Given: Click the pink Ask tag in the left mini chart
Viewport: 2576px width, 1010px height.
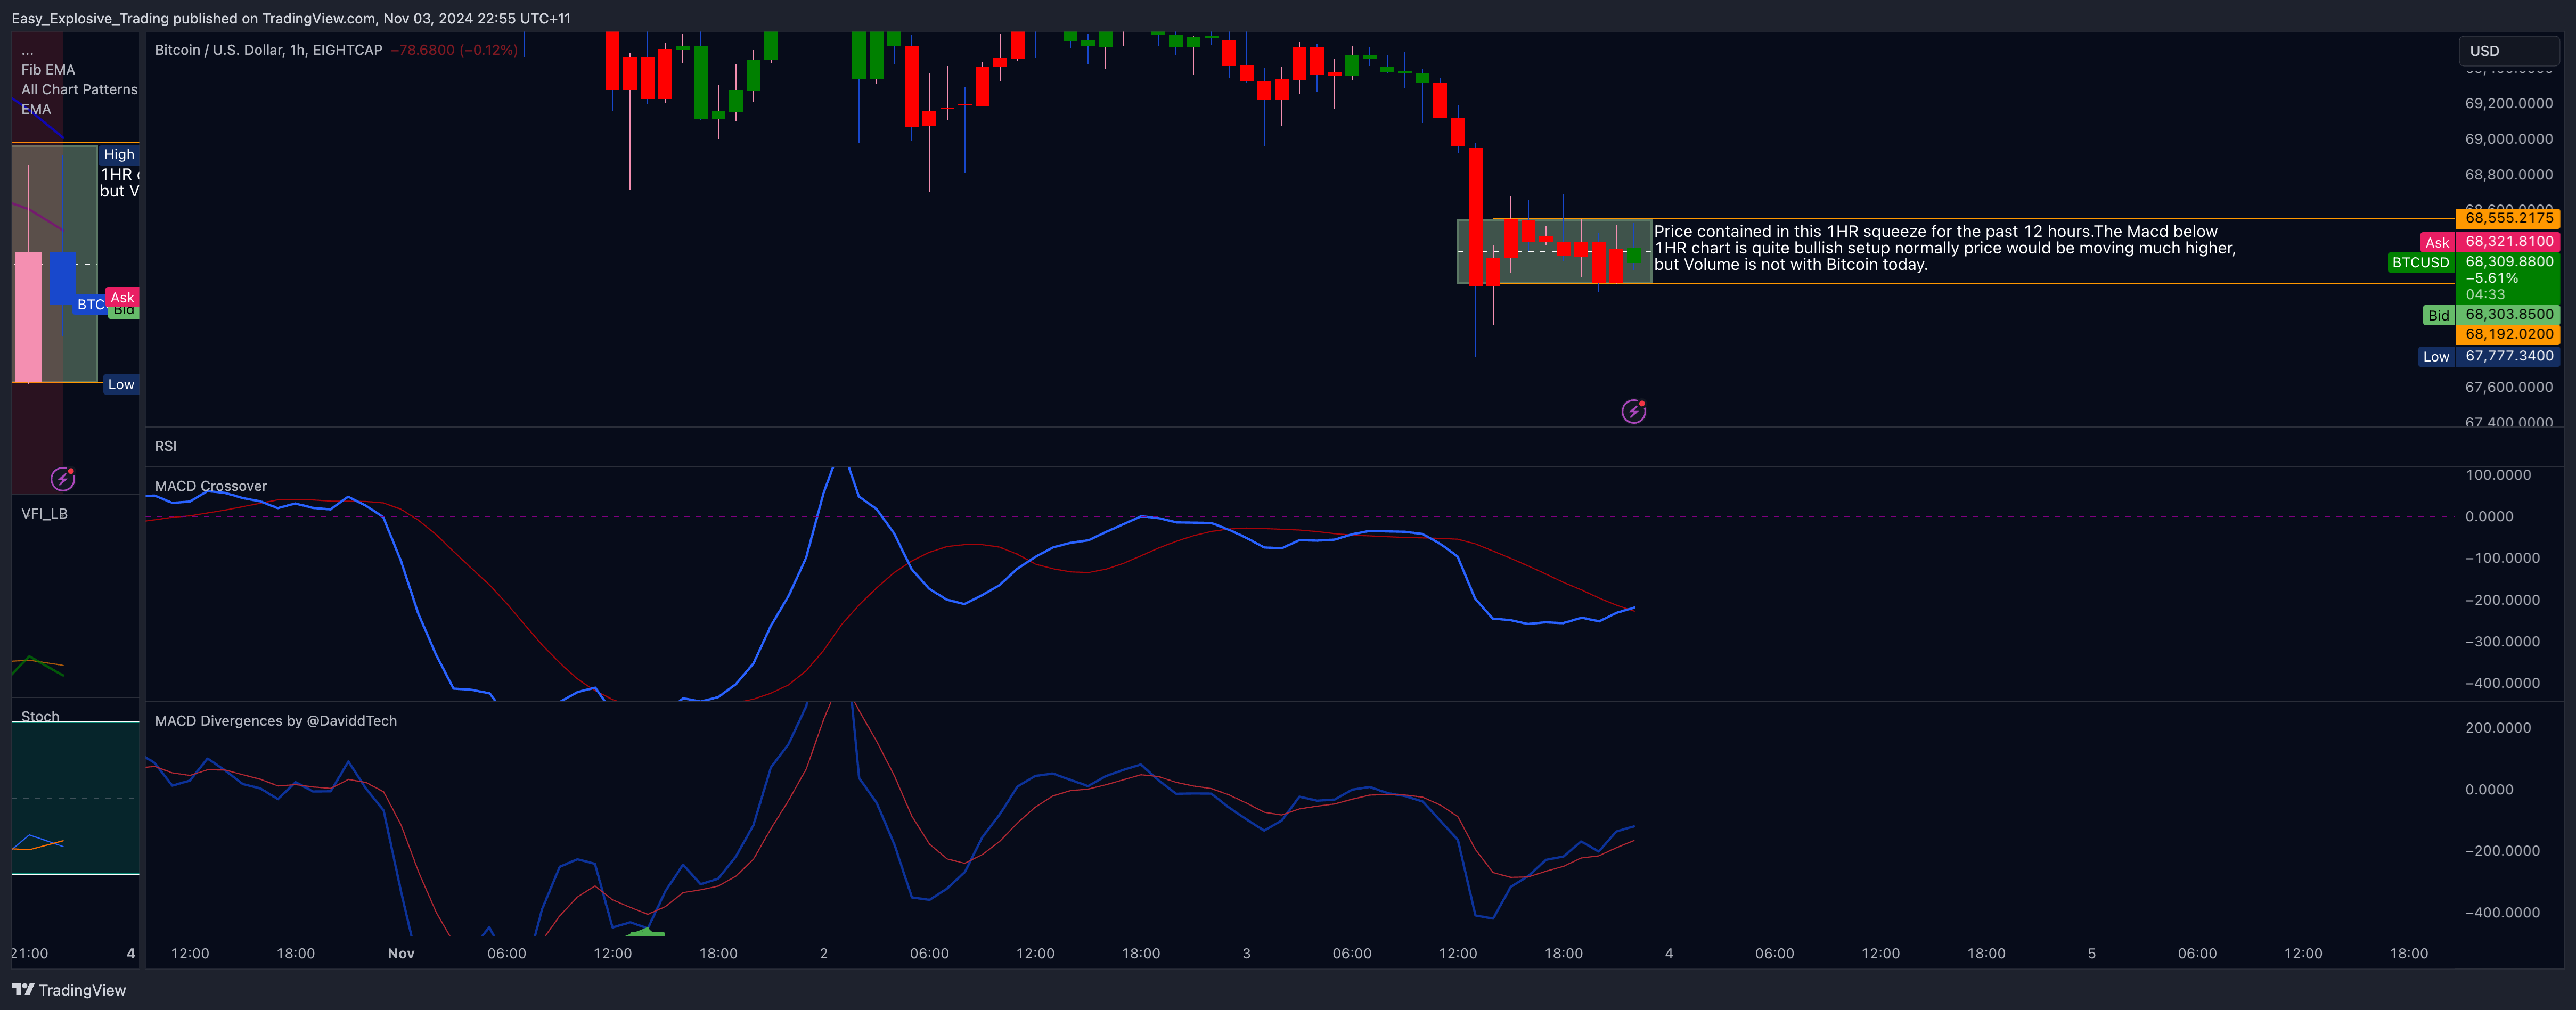Looking at the screenshot, I should [x=122, y=297].
